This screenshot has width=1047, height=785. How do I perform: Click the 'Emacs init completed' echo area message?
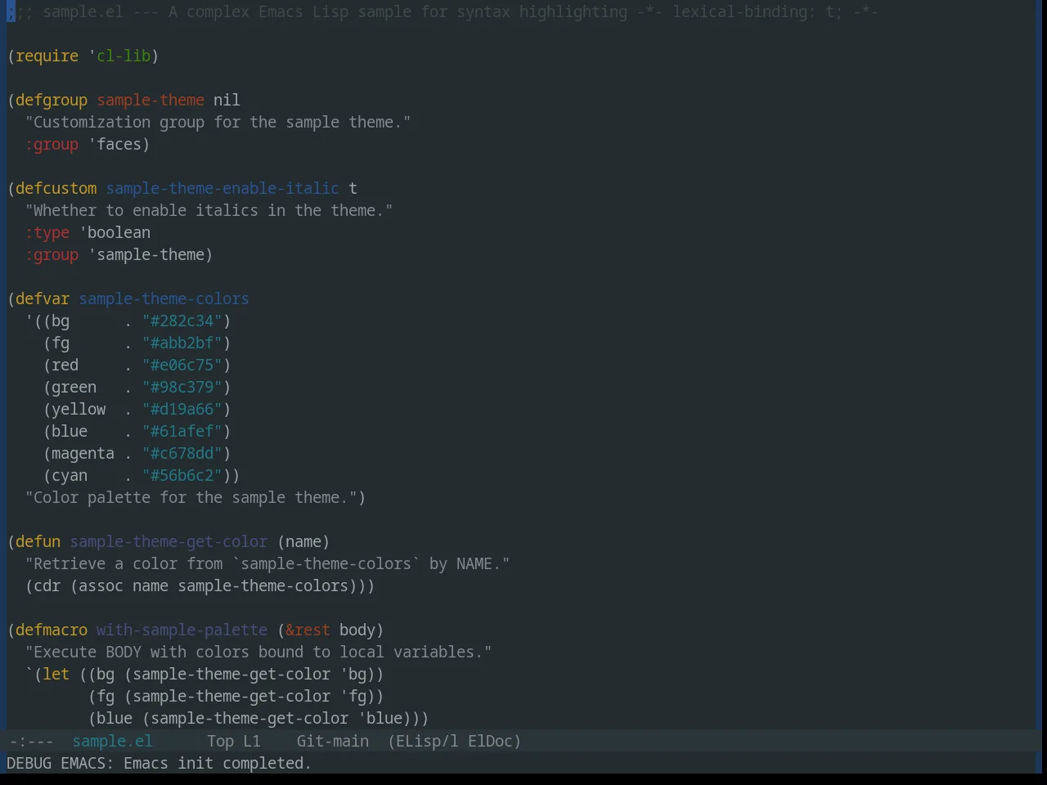pos(218,763)
